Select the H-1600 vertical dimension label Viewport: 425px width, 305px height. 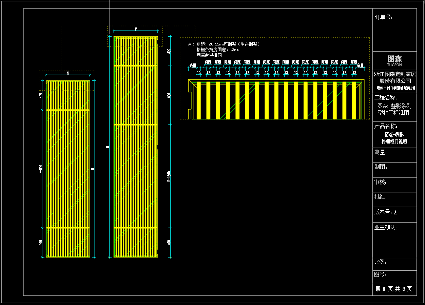tap(169, 176)
